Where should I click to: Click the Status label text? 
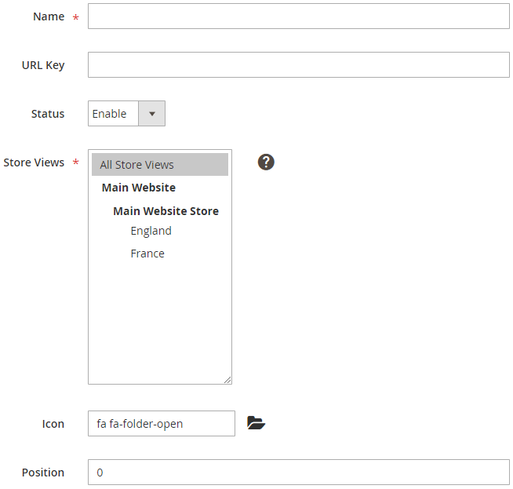pyautogui.click(x=48, y=114)
